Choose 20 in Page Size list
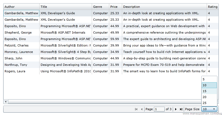The height and width of the screenshot is (115, 222). point(209,97)
